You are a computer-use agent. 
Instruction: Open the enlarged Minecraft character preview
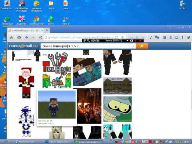click(57, 105)
